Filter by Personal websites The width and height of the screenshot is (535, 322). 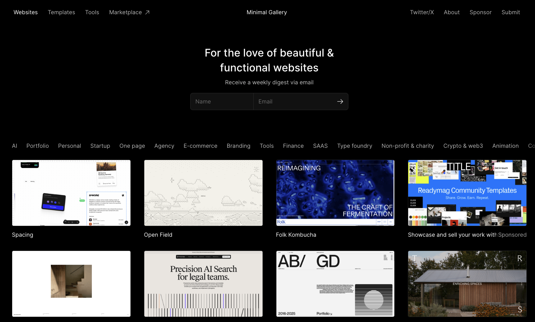point(69,146)
